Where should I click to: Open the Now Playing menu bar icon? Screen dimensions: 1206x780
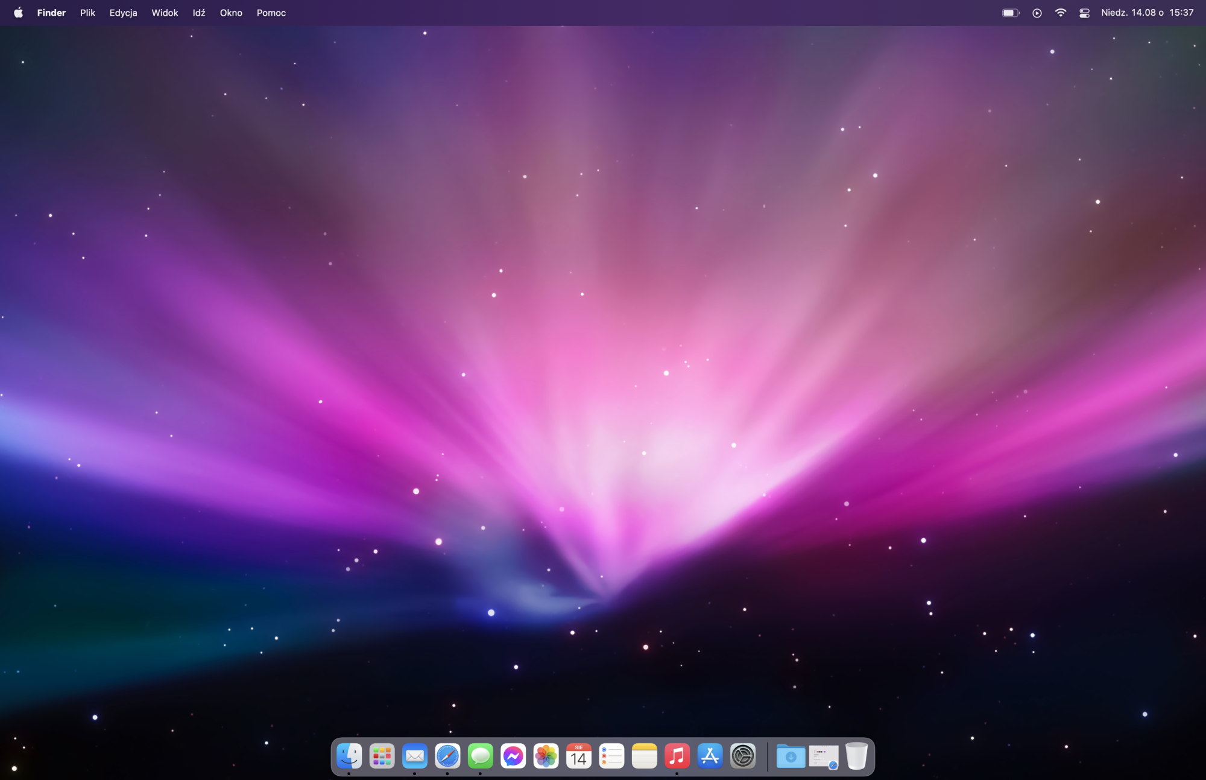[1037, 13]
